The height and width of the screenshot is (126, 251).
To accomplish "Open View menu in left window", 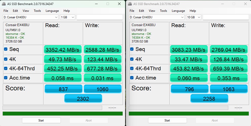I will [26, 11].
